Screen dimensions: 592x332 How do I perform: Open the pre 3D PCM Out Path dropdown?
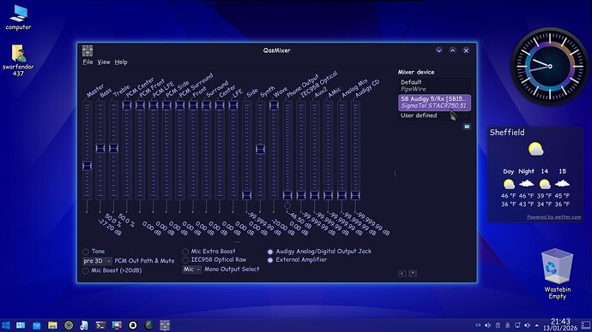(x=97, y=261)
